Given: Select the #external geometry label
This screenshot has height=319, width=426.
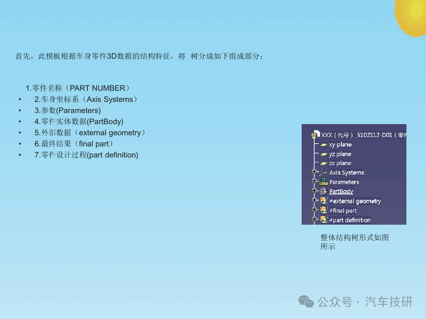Looking at the screenshot, I should pyautogui.click(x=355, y=201).
